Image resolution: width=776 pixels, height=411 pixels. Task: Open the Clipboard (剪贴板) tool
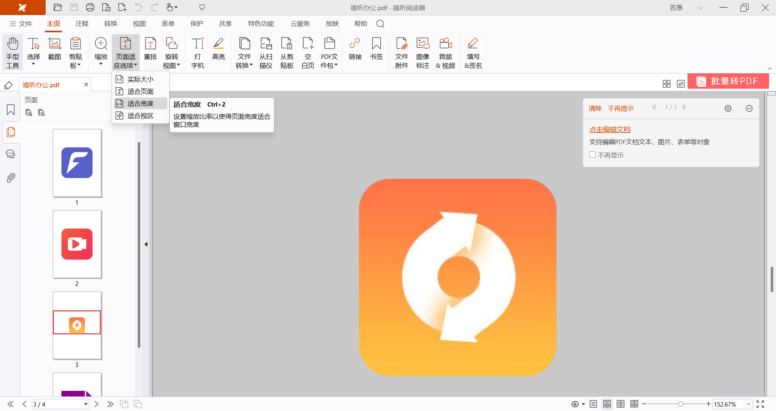click(76, 52)
